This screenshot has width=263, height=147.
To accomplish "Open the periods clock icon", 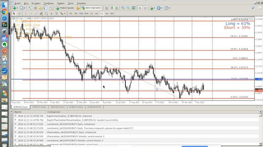I will tap(159, 8).
